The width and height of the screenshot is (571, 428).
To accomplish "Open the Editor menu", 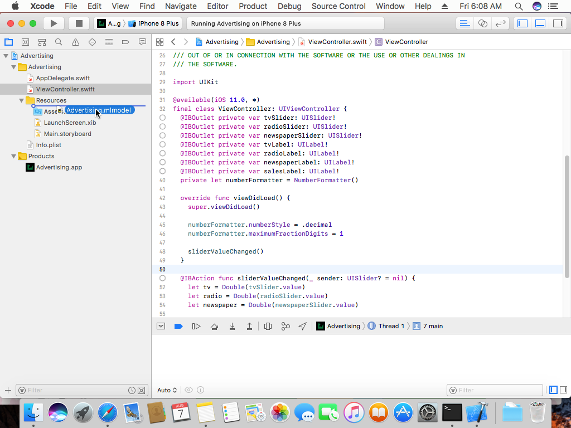I will [x=218, y=6].
